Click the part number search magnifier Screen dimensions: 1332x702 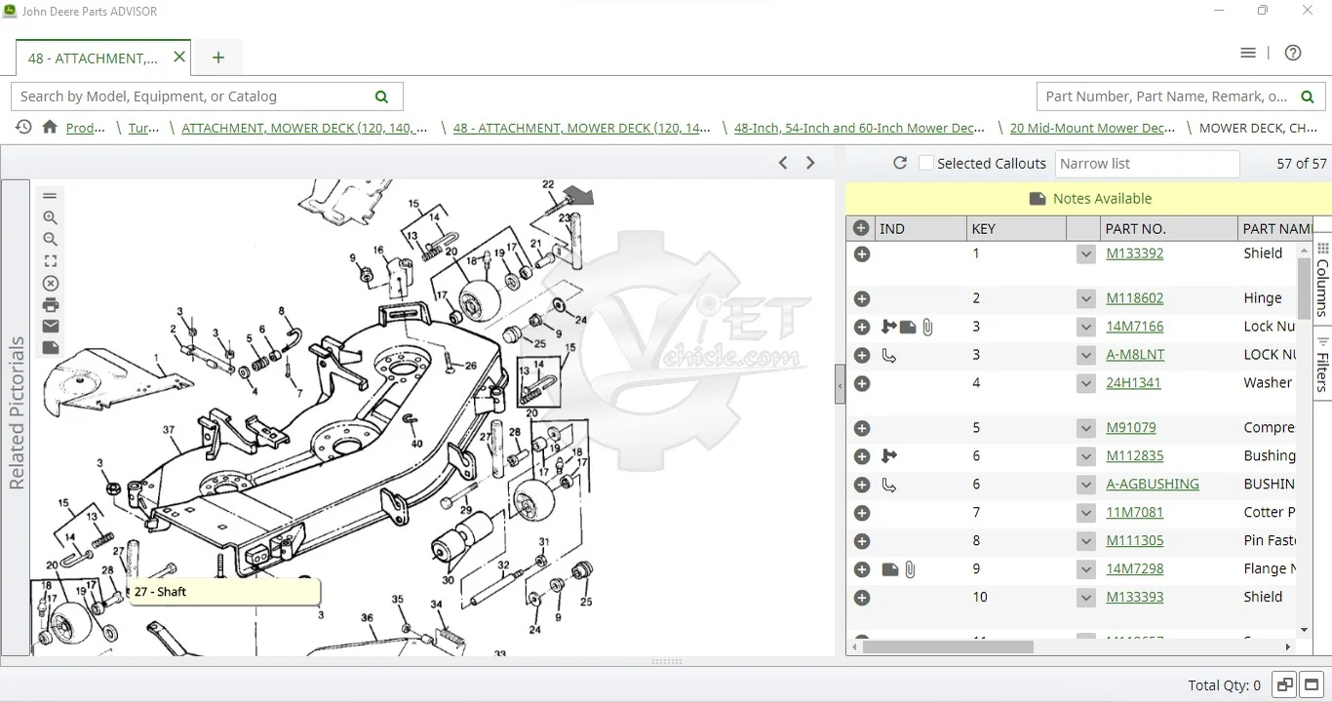pos(1307,97)
